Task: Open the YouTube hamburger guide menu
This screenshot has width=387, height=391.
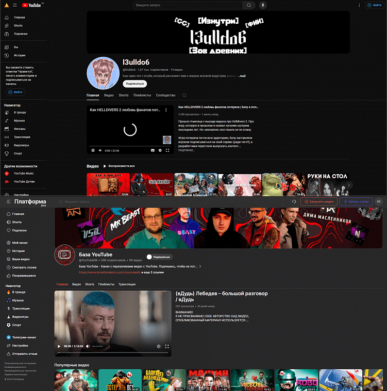Action: (15, 5)
